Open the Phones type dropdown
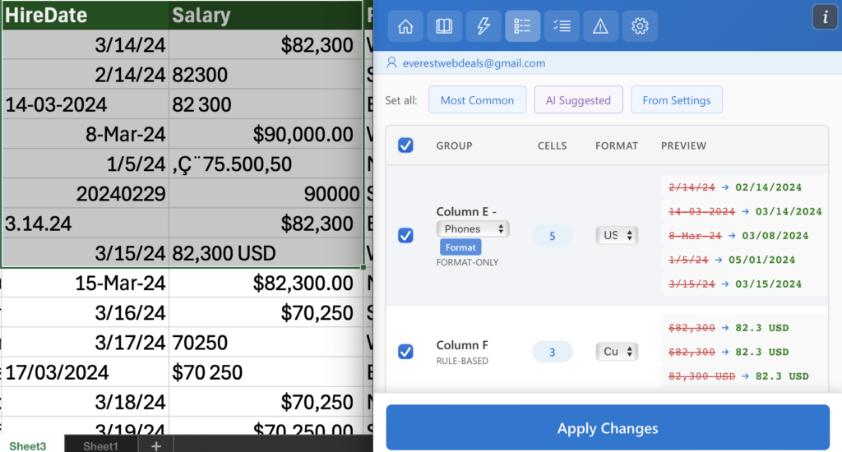842x452 pixels. point(473,228)
